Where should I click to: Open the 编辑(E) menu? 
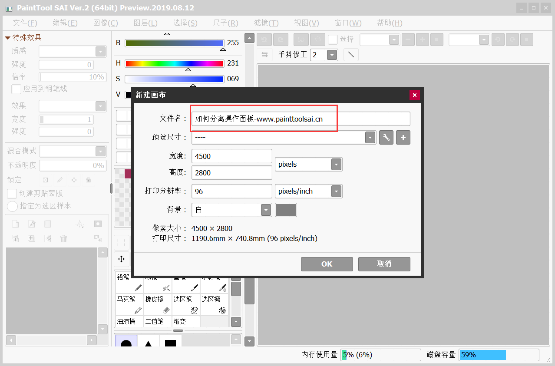[65, 23]
